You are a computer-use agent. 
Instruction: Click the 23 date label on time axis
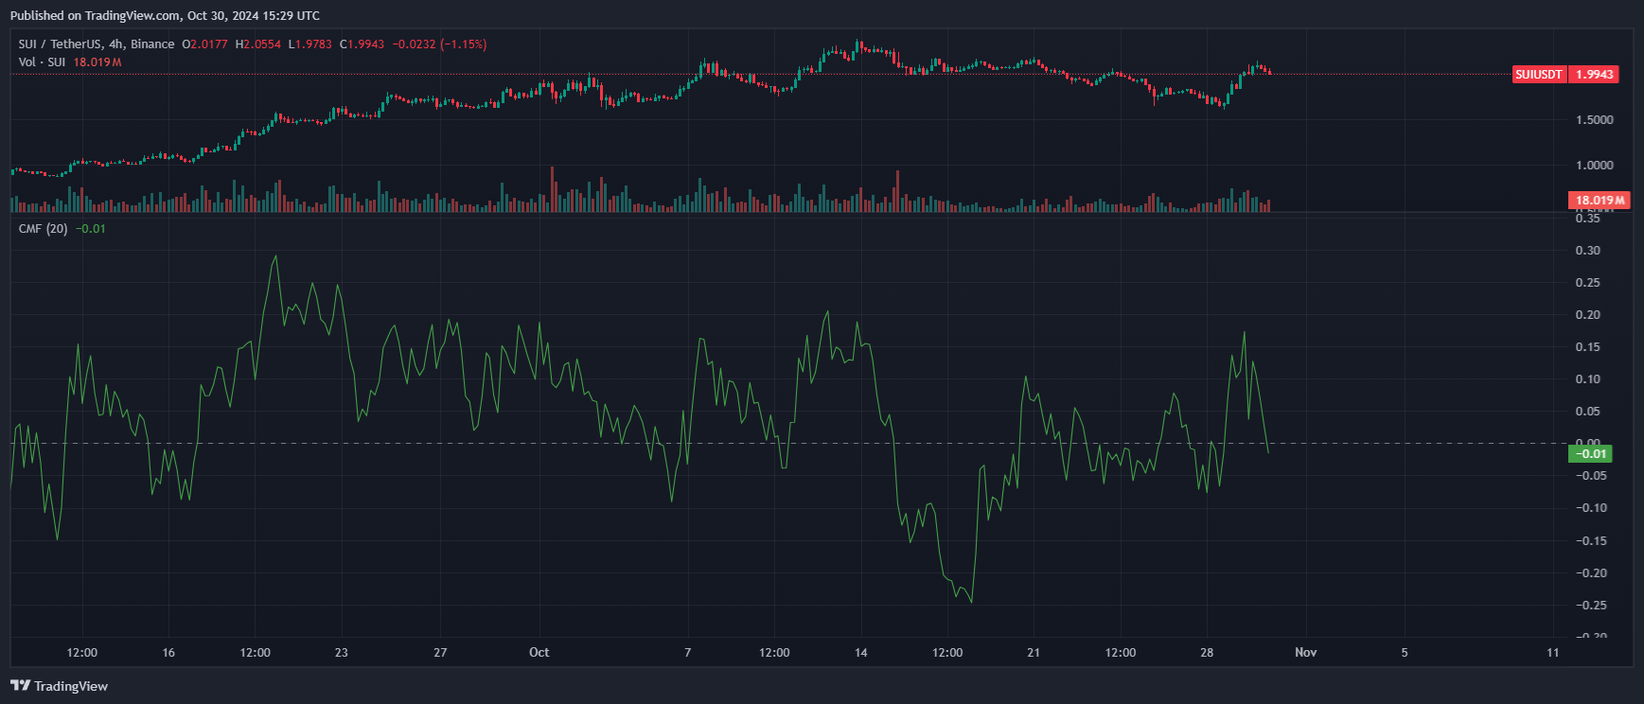pyautogui.click(x=342, y=652)
